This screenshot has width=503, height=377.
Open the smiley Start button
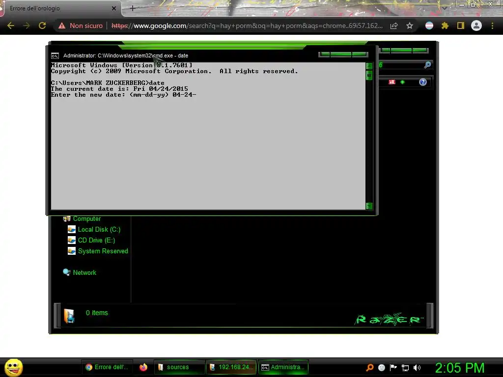13,367
